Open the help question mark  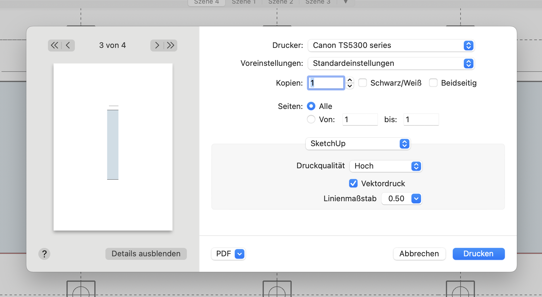coord(44,254)
